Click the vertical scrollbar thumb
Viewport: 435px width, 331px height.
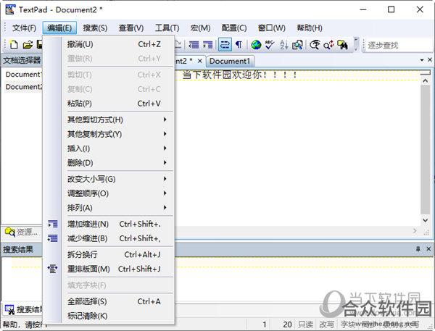(x=426, y=150)
